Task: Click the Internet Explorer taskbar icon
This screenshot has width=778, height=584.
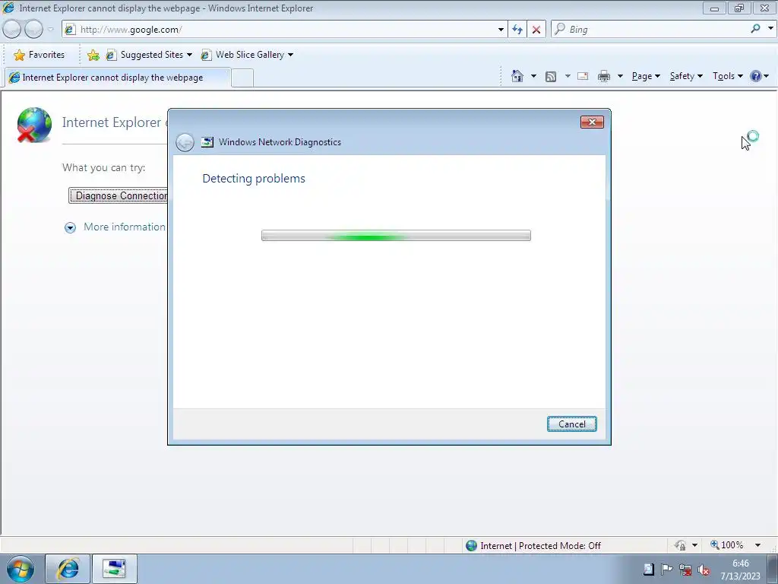Action: (x=68, y=569)
